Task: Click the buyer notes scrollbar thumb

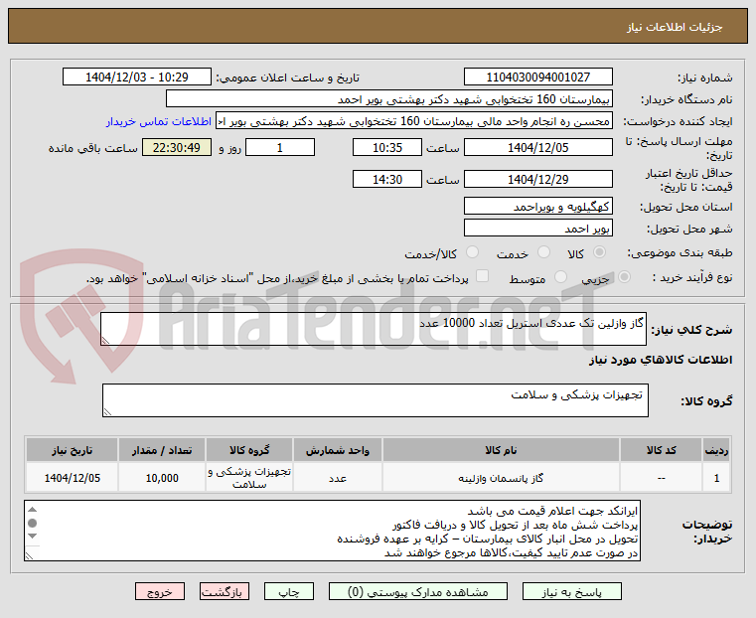Action: point(33,523)
